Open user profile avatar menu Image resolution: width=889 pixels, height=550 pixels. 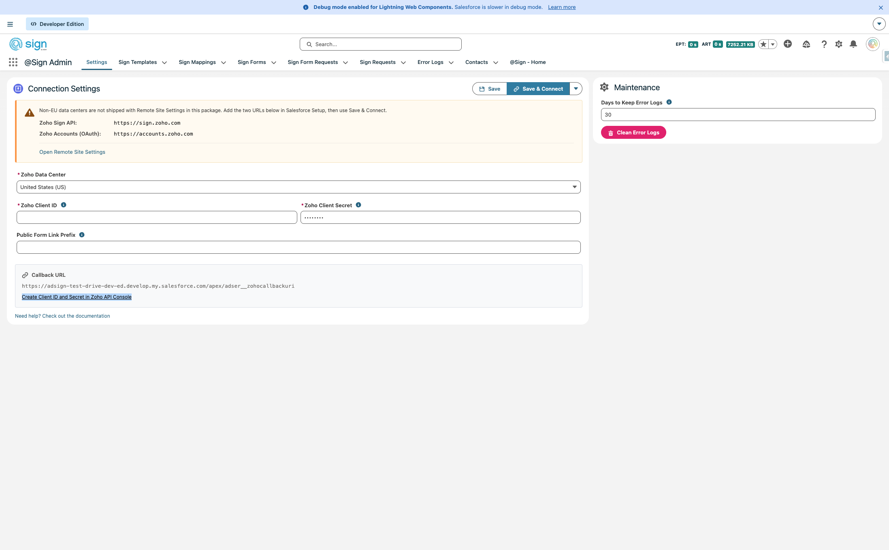tap(872, 44)
